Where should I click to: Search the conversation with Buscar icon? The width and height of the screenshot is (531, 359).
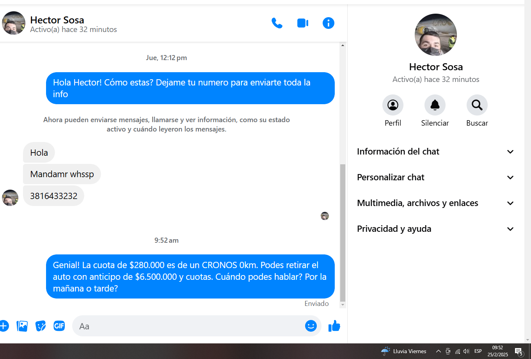477,105
